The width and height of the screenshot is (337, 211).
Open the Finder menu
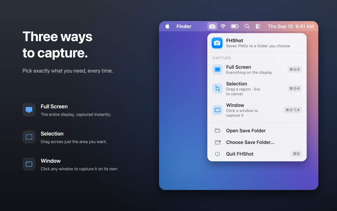click(x=184, y=26)
